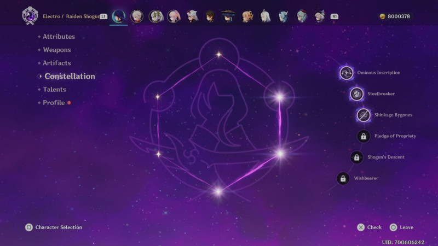The width and height of the screenshot is (438, 246).
Task: Click the bright lower-right constellation star
Action: coord(280,154)
